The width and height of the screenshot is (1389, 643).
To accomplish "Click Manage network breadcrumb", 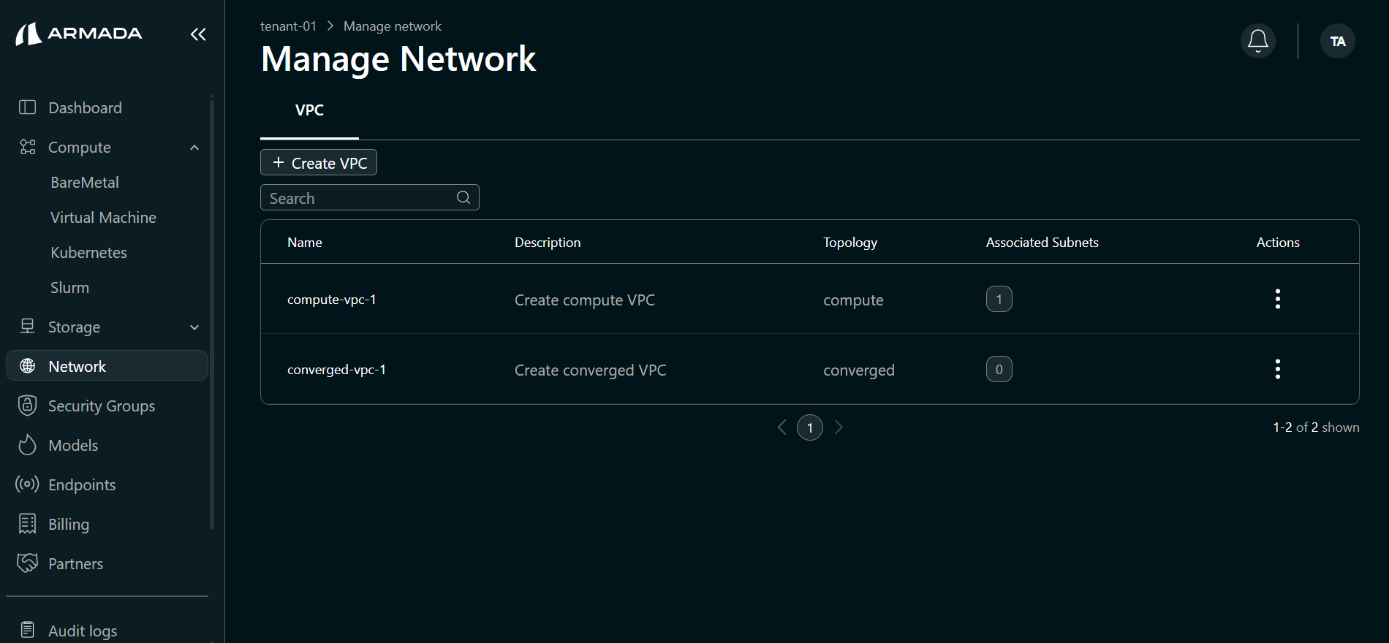I will point(393,26).
